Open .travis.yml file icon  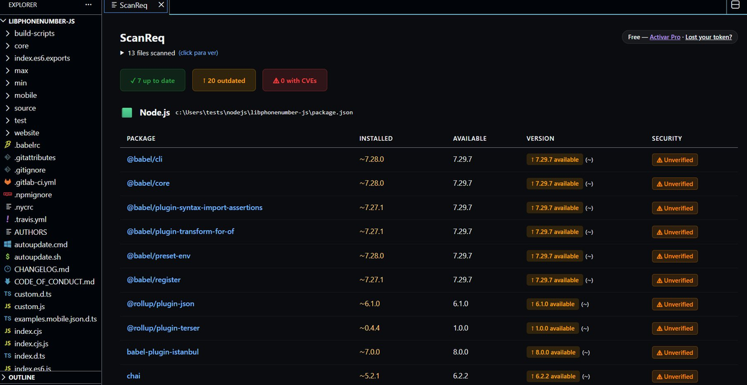point(8,219)
